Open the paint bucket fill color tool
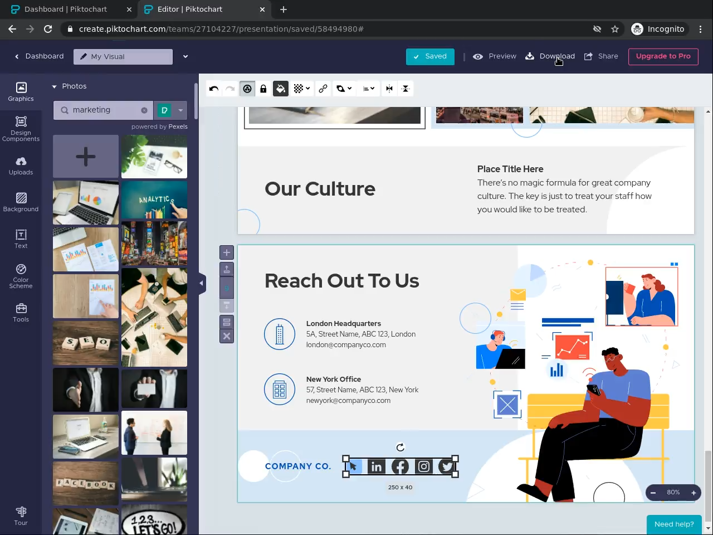 pyautogui.click(x=281, y=89)
